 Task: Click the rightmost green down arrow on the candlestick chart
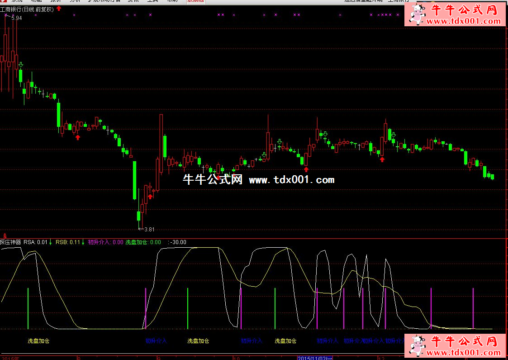coord(394,134)
